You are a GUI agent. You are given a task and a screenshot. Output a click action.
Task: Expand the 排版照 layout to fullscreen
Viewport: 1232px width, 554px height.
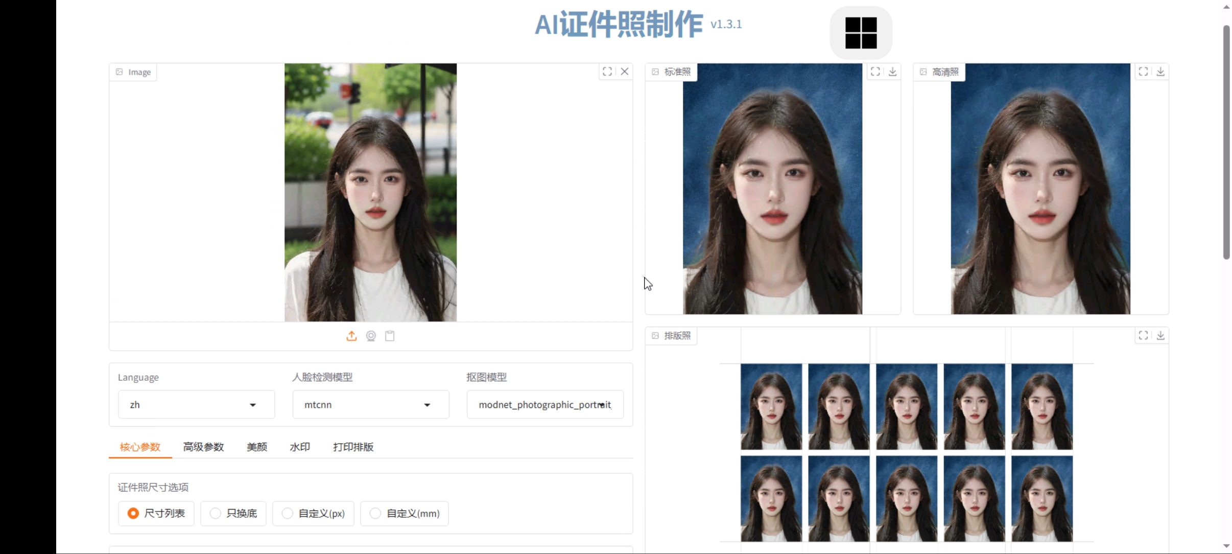click(x=1143, y=335)
